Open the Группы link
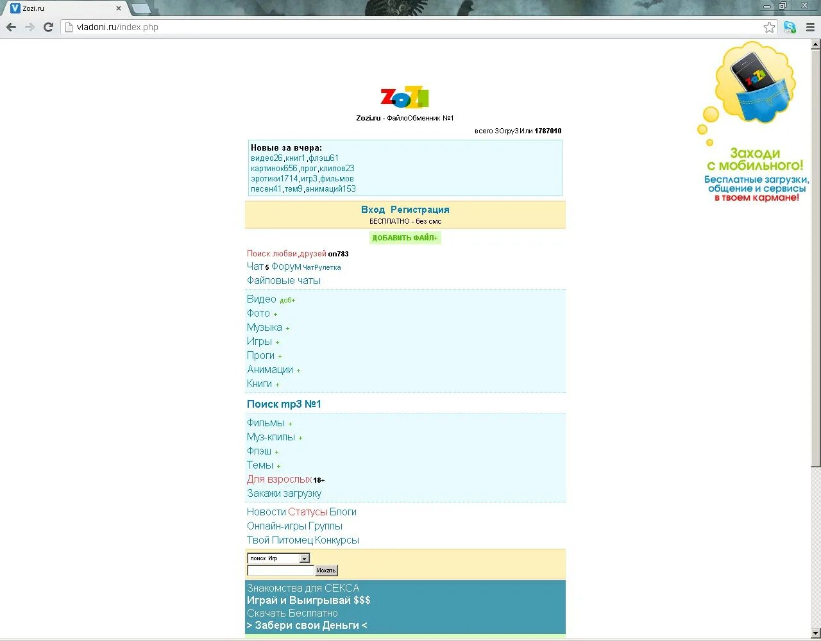The height and width of the screenshot is (641, 821). coord(325,526)
